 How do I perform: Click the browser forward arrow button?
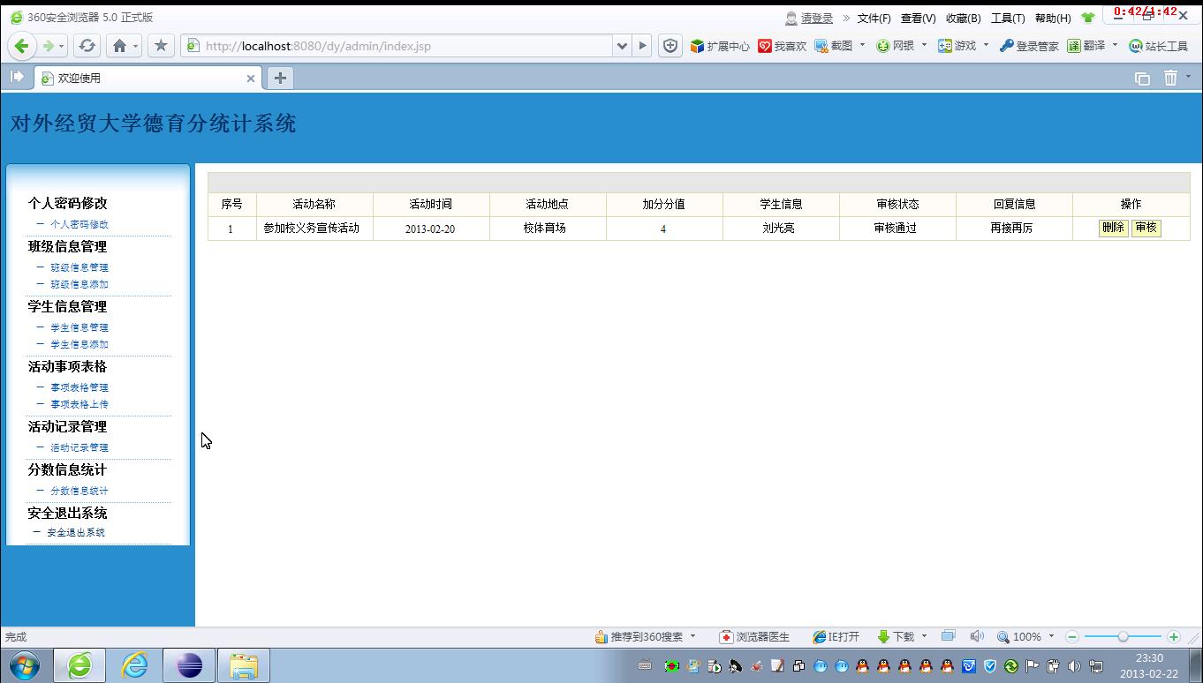48,46
